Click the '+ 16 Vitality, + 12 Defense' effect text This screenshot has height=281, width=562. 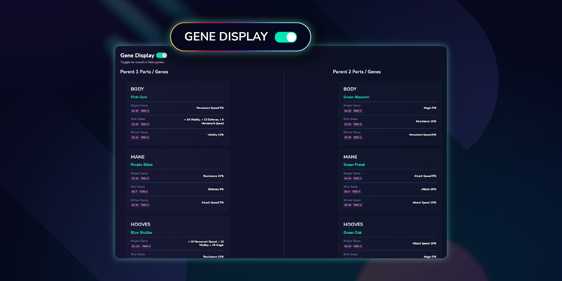[x=204, y=121]
